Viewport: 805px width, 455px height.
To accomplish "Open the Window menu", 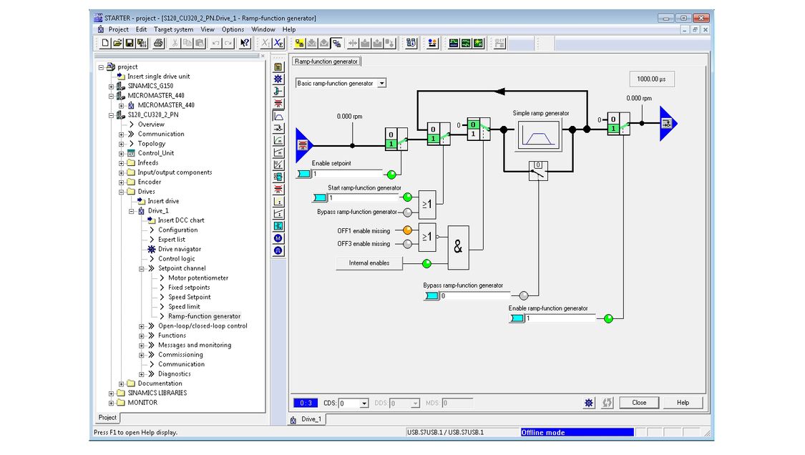I will [x=263, y=29].
